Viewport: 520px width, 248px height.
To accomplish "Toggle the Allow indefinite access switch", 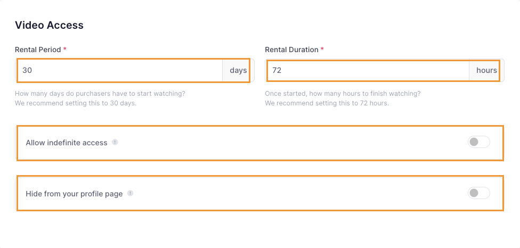I will pyautogui.click(x=478, y=142).
